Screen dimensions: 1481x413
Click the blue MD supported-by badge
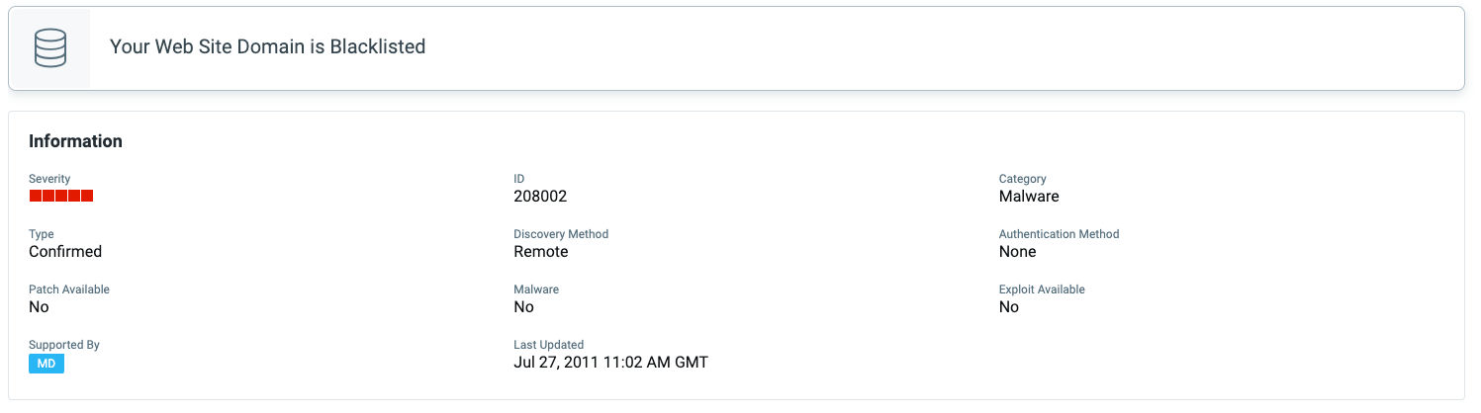pyautogui.click(x=46, y=364)
